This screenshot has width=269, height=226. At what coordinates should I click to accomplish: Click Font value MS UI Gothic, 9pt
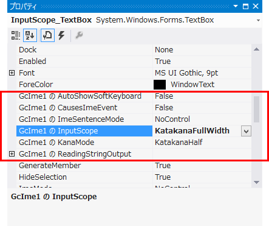(x=186, y=73)
